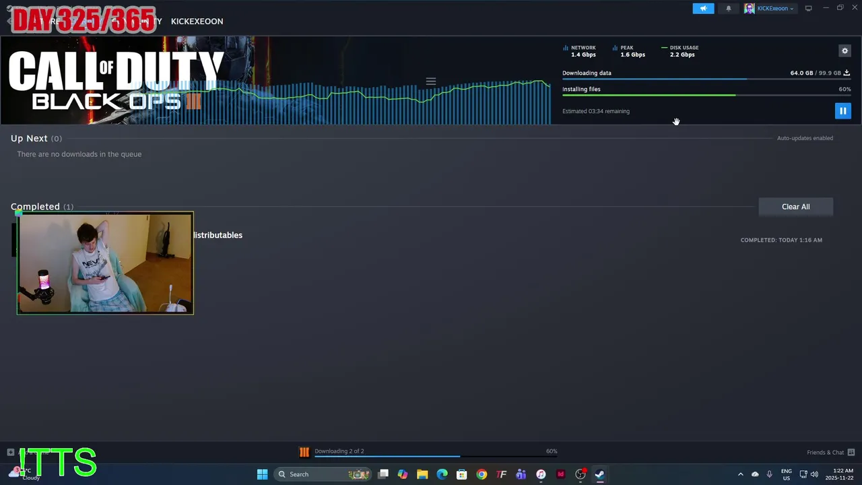Image resolution: width=862 pixels, height=485 pixels.
Task: Open the Downloading 2 of 2 status
Action: click(x=339, y=451)
